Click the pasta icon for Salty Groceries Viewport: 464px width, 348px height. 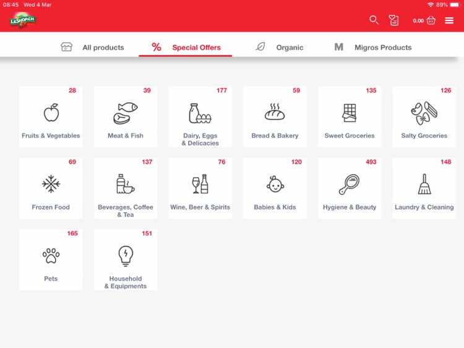[x=424, y=113]
